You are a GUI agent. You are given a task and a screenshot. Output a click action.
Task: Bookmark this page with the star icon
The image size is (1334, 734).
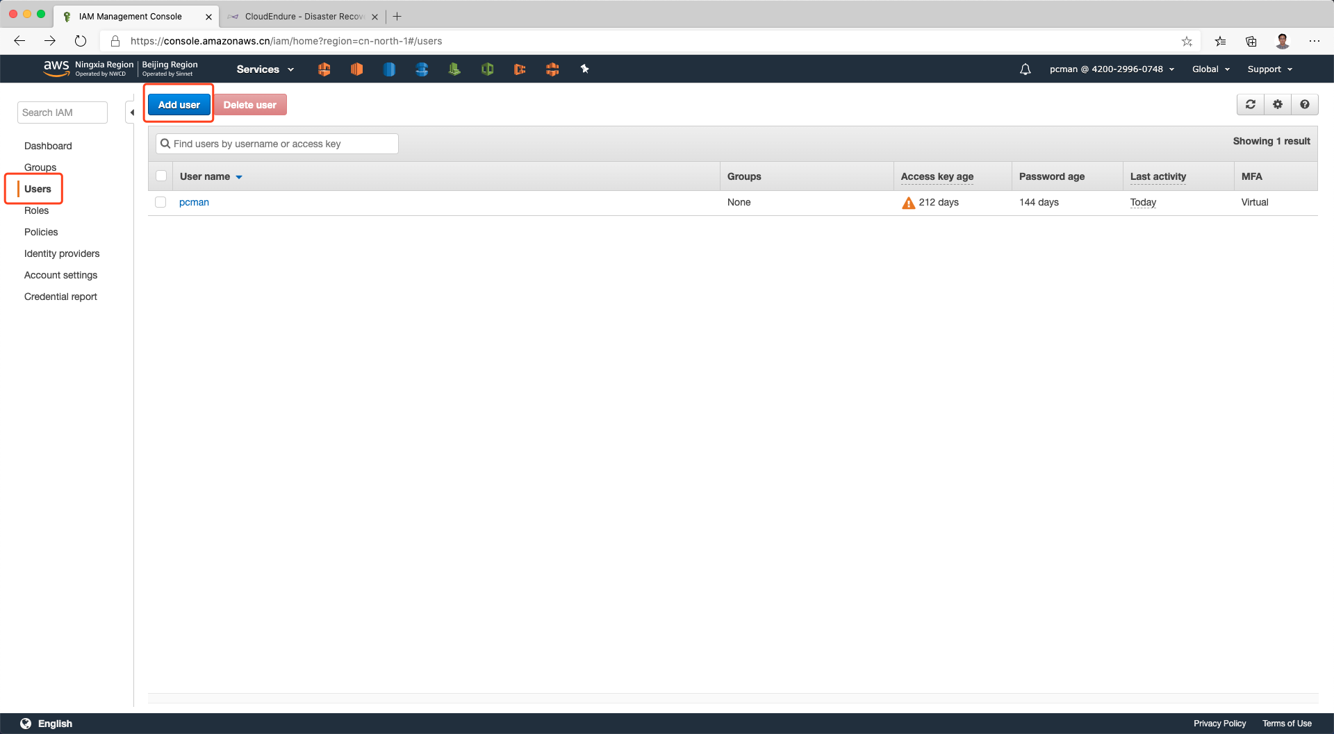[x=1187, y=42]
